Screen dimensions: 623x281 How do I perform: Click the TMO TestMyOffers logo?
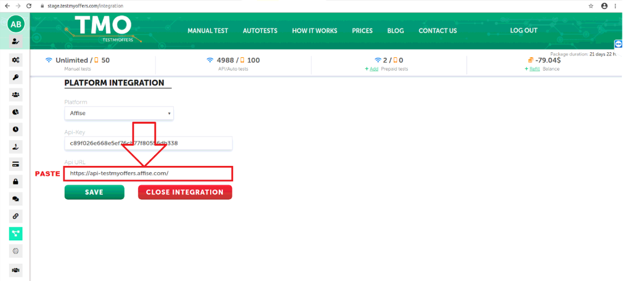[103, 30]
